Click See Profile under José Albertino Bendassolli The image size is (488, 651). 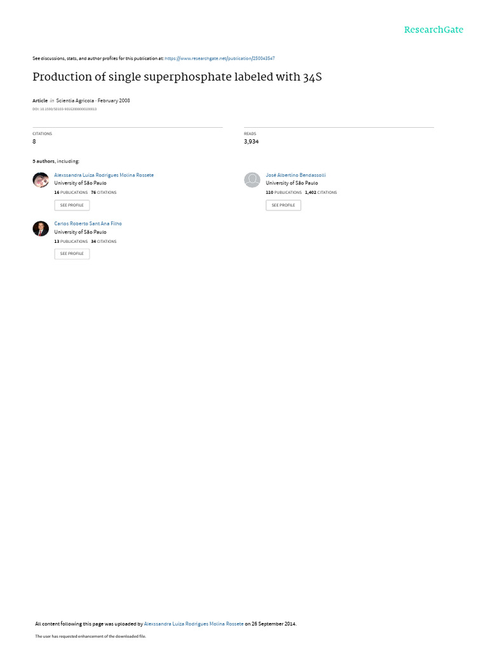pos(283,205)
